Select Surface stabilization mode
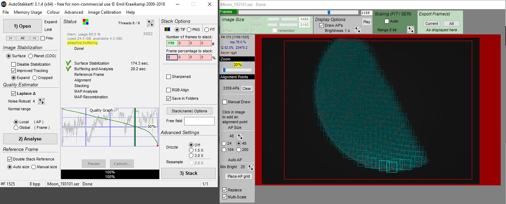 [9, 56]
